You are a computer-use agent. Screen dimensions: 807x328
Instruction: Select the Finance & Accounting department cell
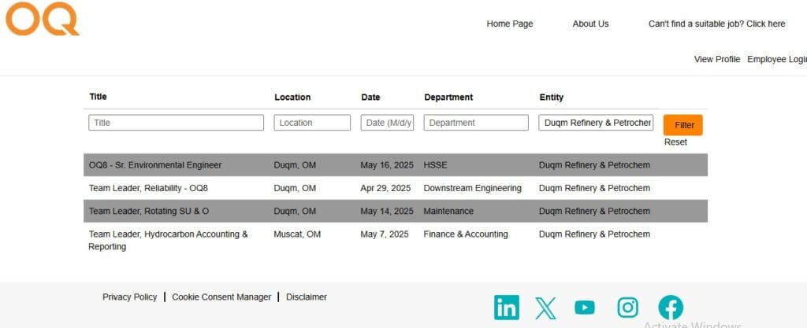click(466, 234)
